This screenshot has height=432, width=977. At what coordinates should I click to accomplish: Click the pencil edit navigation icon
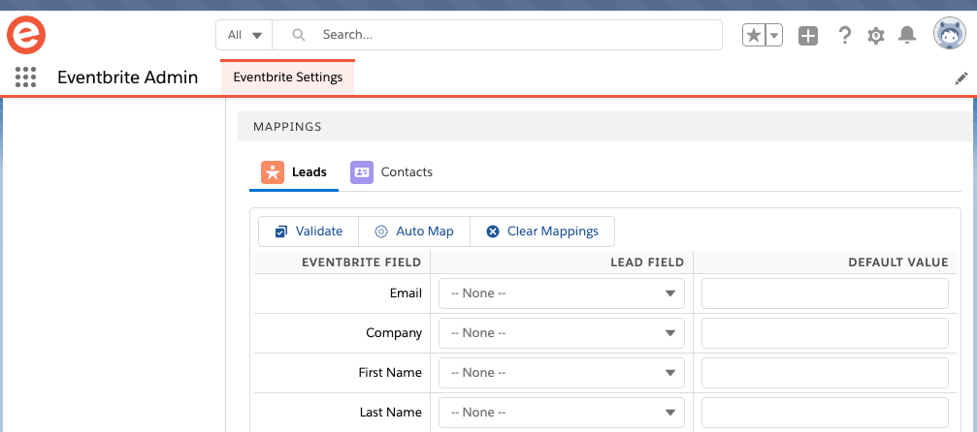pos(961,78)
